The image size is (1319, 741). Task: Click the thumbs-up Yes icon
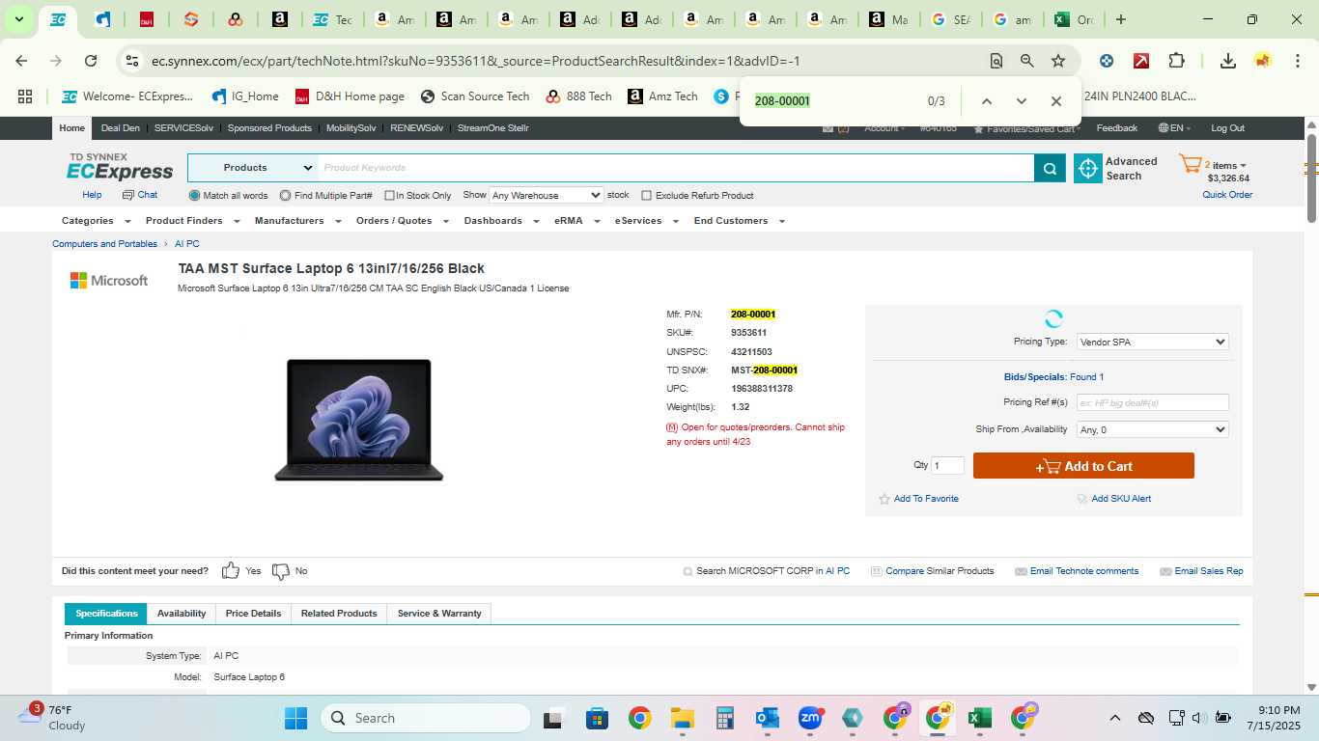point(231,571)
